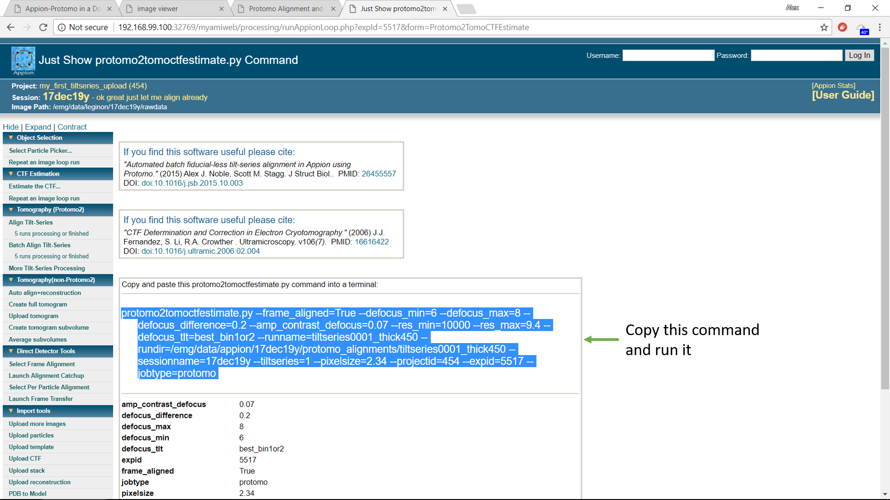This screenshot has width=890, height=500.
Task: Open Average subvolumes item
Action: point(38,340)
